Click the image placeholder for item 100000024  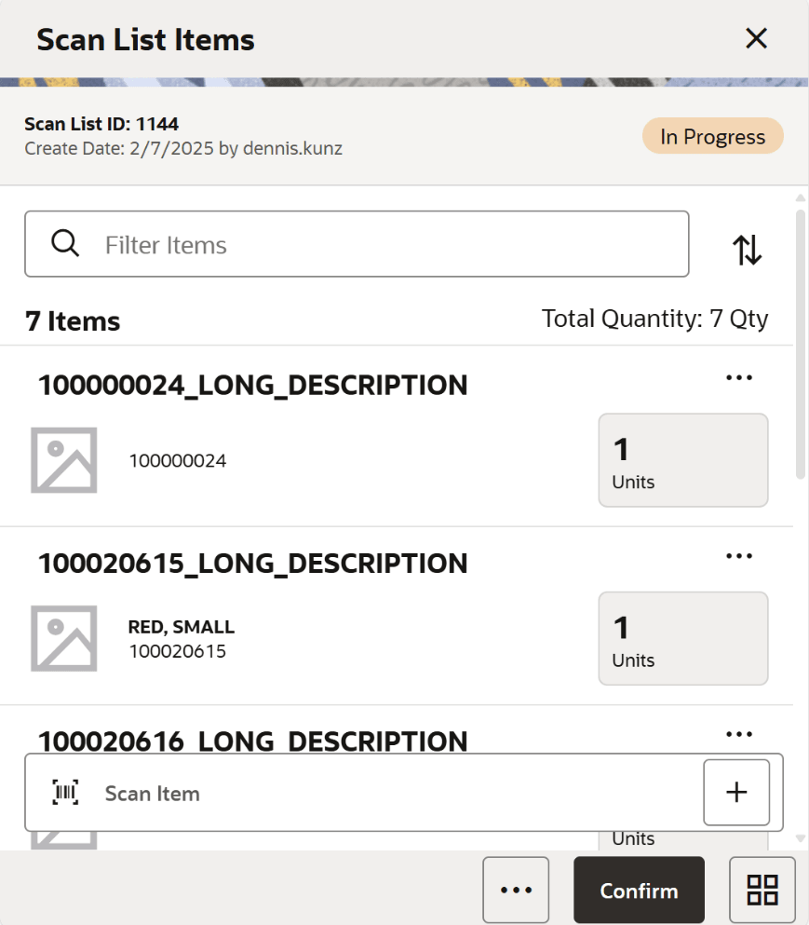pos(64,459)
